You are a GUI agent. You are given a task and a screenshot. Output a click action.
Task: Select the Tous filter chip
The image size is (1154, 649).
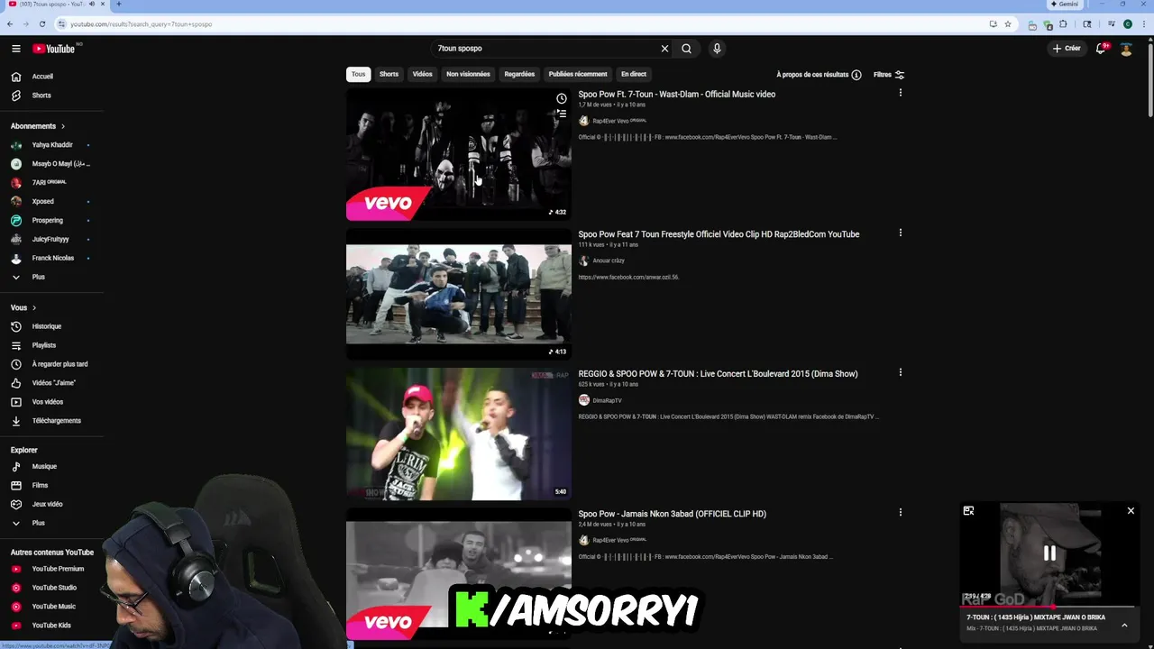358,74
